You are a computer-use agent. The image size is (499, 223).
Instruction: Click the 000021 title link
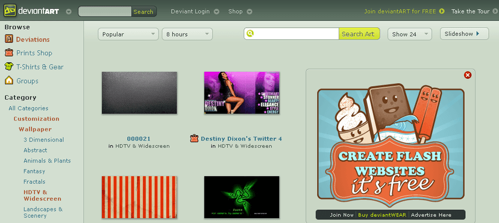pos(139,139)
